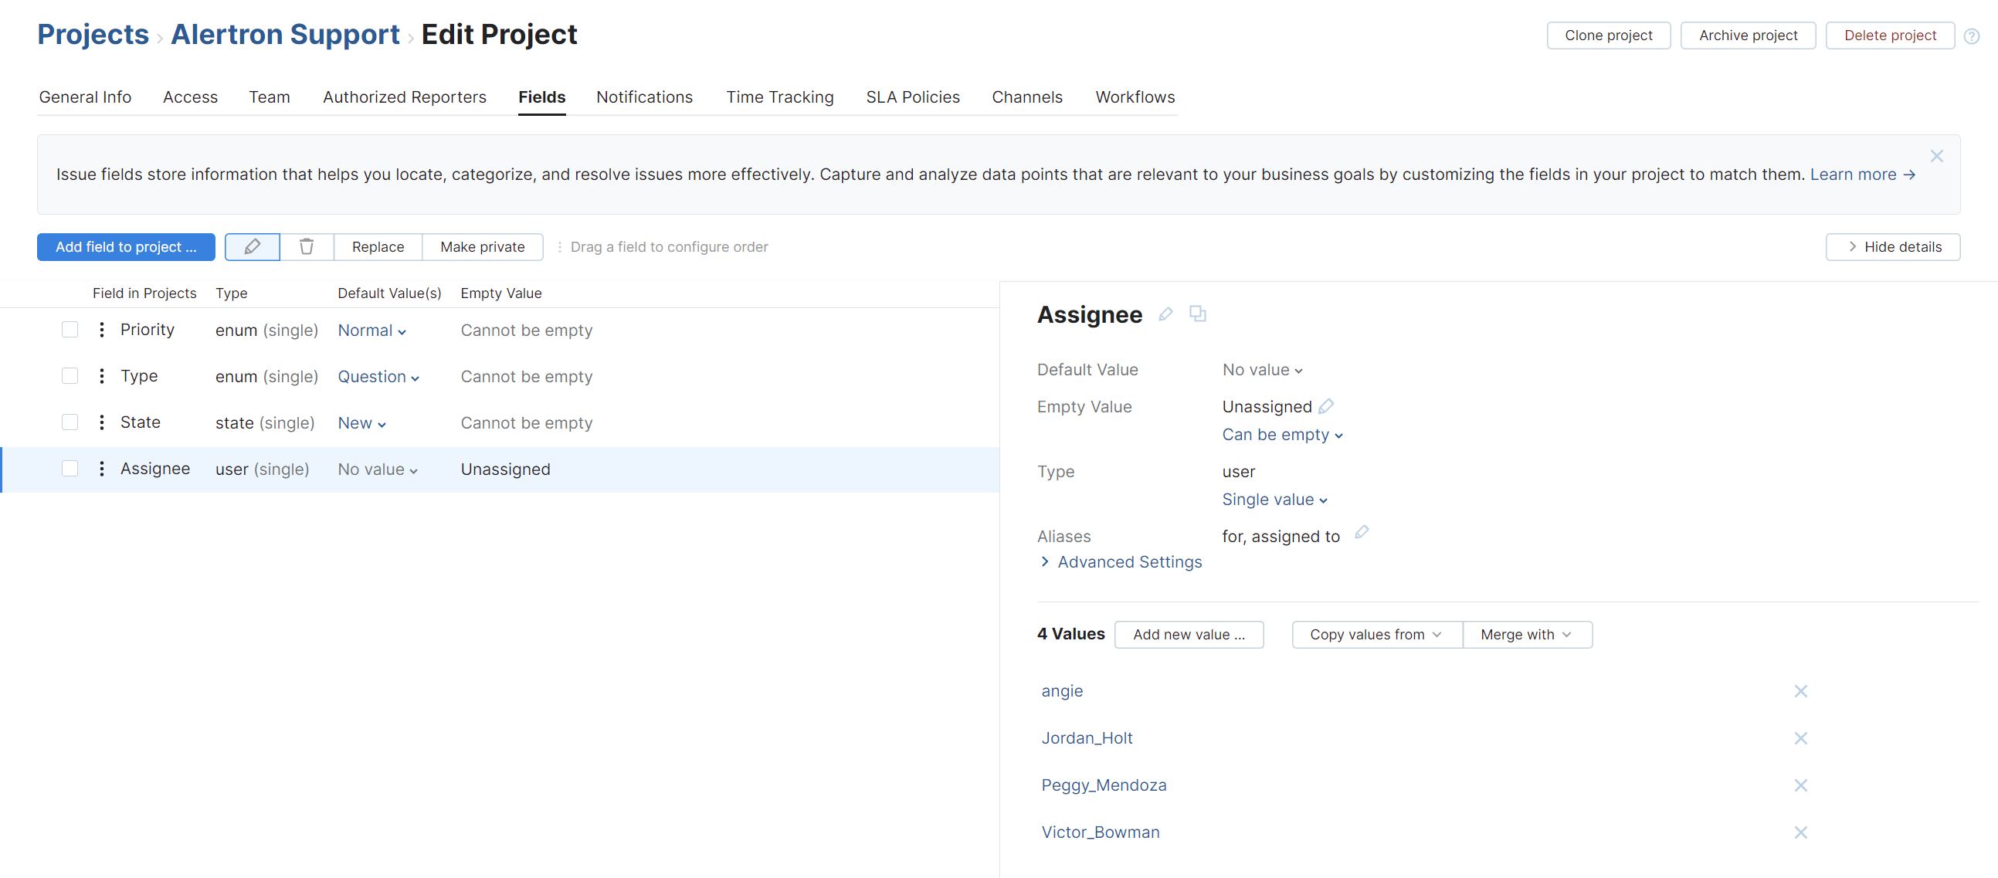Click Add field to project button
The image size is (1998, 878).
[x=126, y=246]
